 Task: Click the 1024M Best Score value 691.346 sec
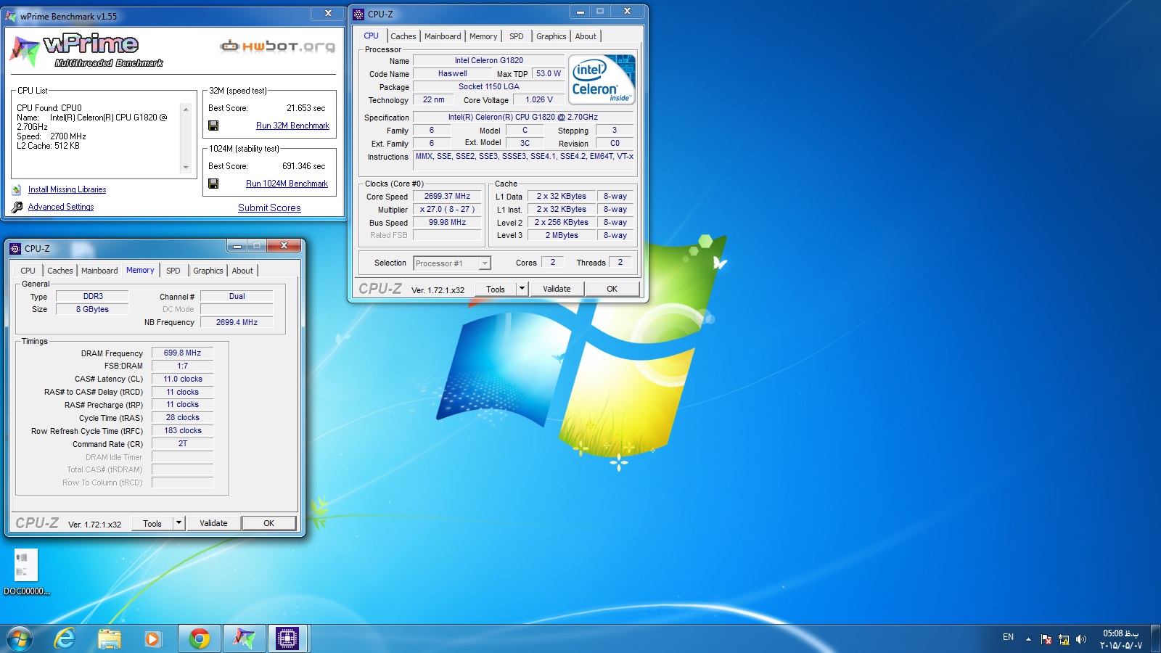tap(303, 166)
